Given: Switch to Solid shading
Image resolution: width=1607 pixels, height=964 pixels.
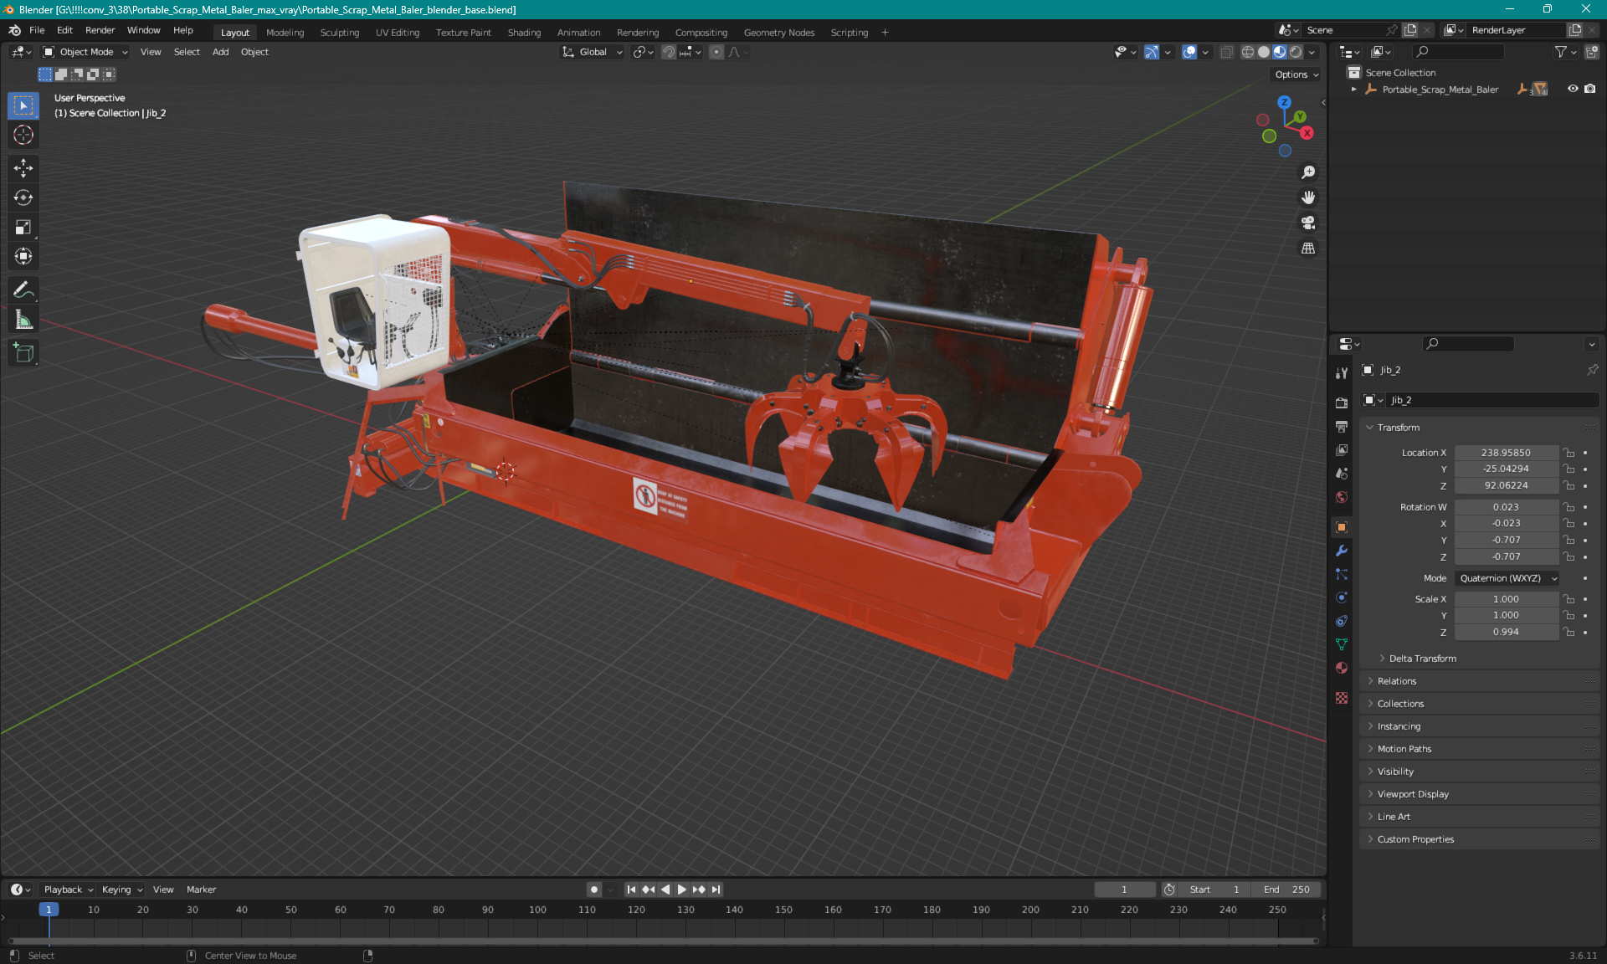Looking at the screenshot, I should (x=1264, y=52).
